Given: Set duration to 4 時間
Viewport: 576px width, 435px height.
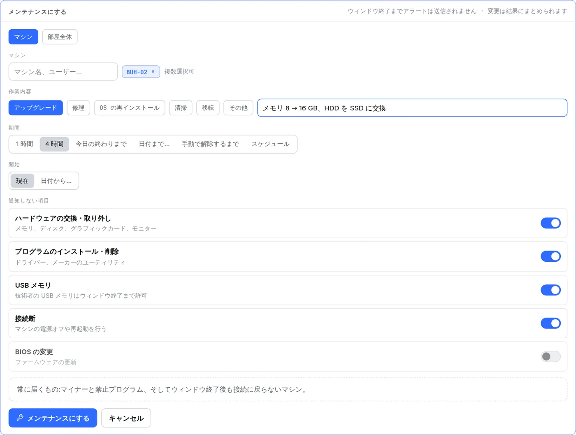Looking at the screenshot, I should tap(54, 144).
